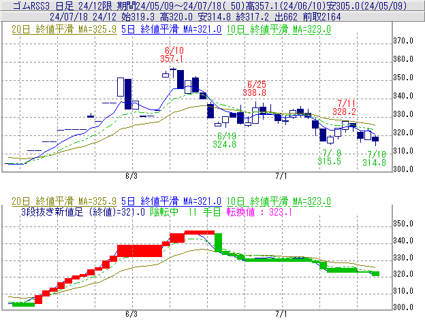Select upper chart 20日 終値平滑 MA=325.9 legend
Image resolution: width=425 pixels, height=323 pixels.
pos(64,29)
